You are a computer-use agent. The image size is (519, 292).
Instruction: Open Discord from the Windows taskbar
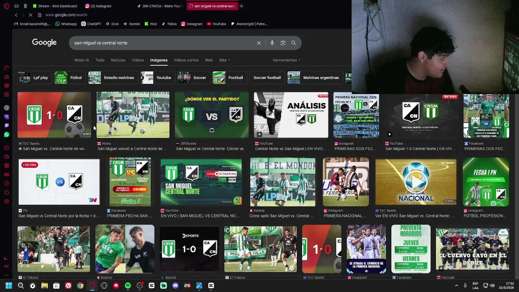(175, 286)
